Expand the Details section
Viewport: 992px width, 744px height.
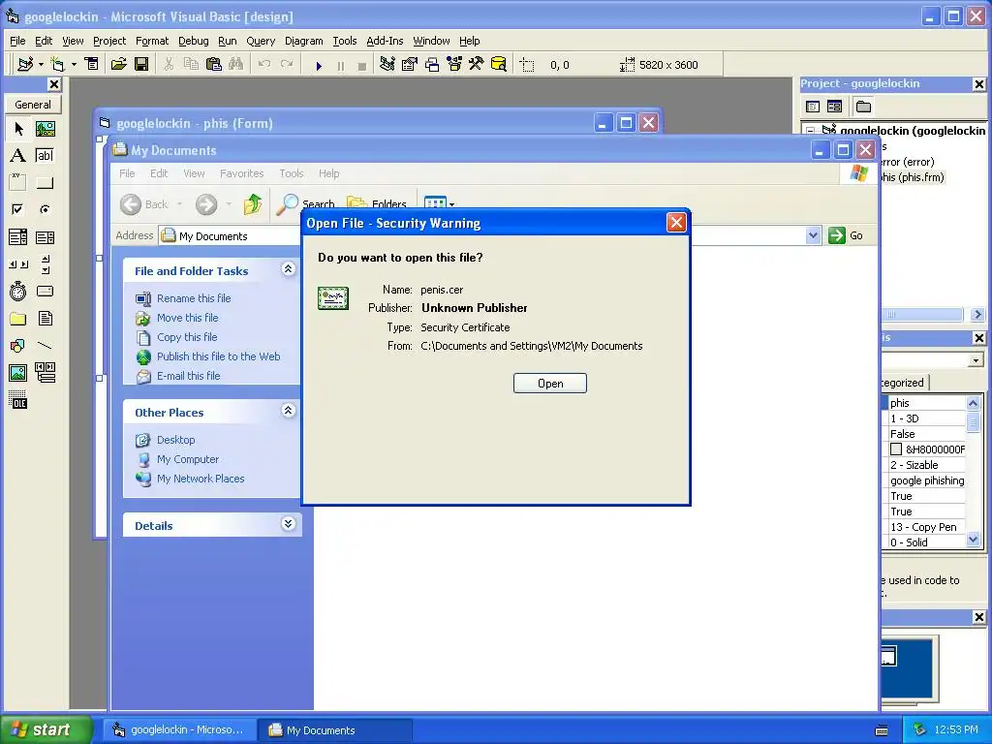click(288, 524)
